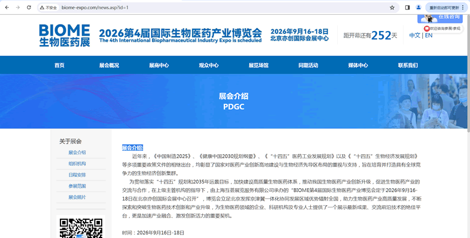Expand the 观众中心 navigation menu
Screen dimensions: 470x238
[209, 65]
